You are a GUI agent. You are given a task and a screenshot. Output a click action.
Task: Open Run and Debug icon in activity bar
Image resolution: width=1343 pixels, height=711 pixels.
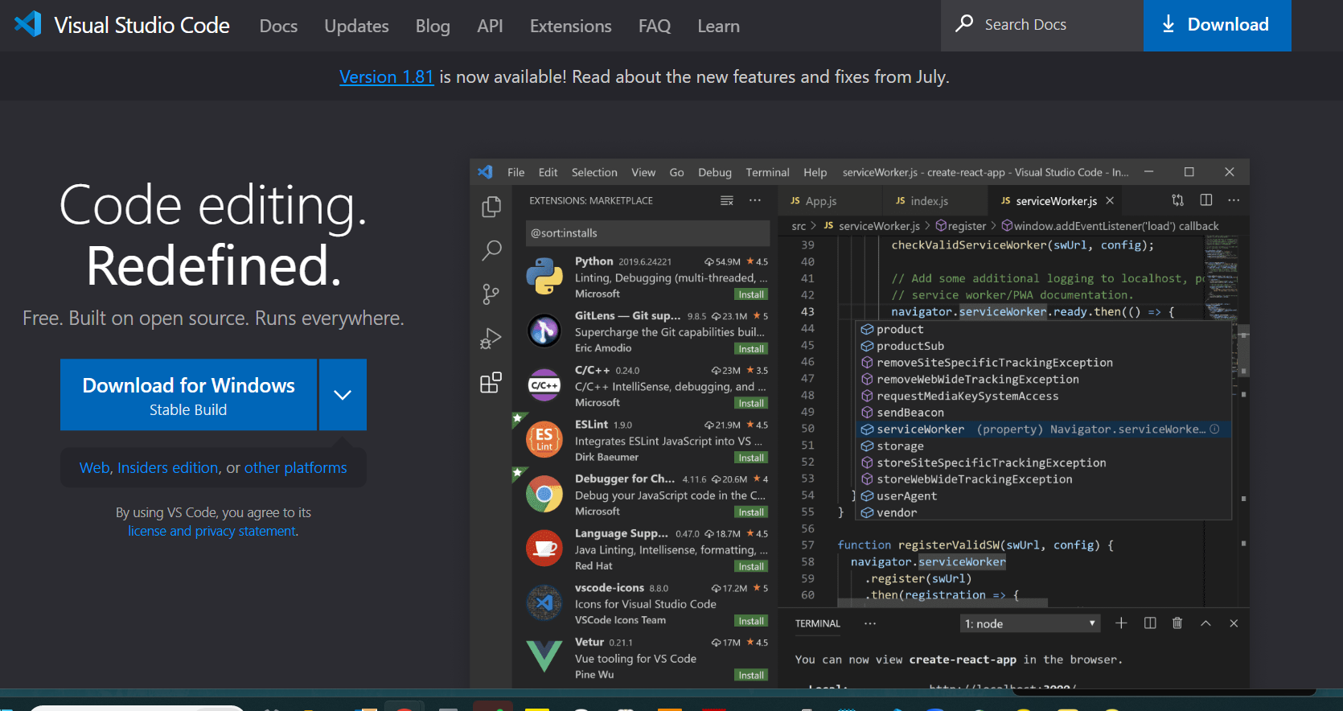(491, 339)
